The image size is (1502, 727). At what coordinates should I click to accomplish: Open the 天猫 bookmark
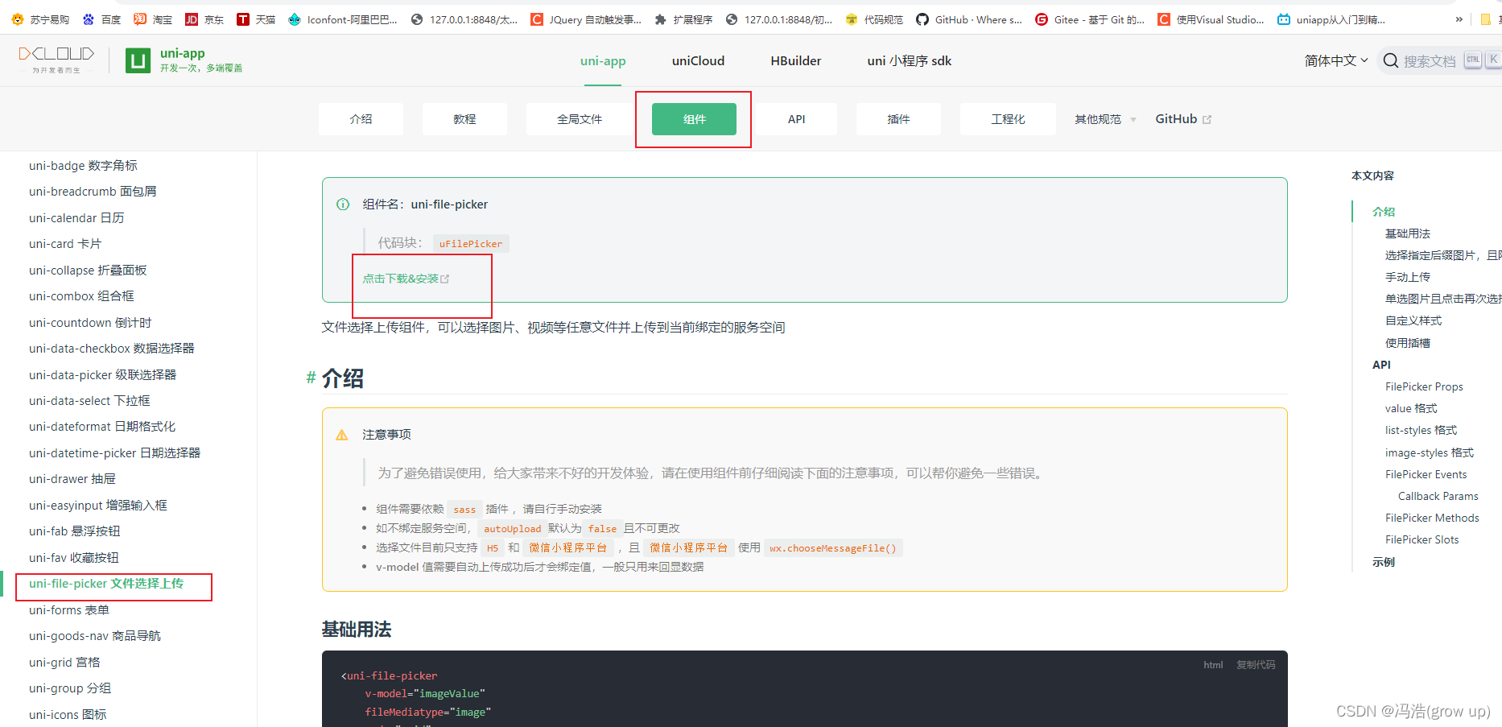pos(256,19)
